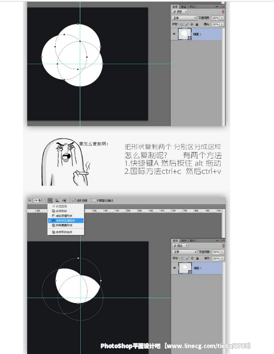The height and width of the screenshot is (354, 274).
Task: Click meme caption '要怎么复制啊!'
Action: [93, 144]
